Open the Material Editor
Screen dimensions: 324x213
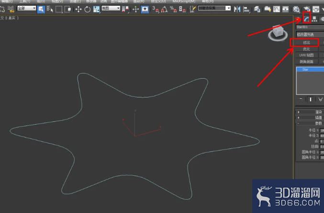(296, 9)
